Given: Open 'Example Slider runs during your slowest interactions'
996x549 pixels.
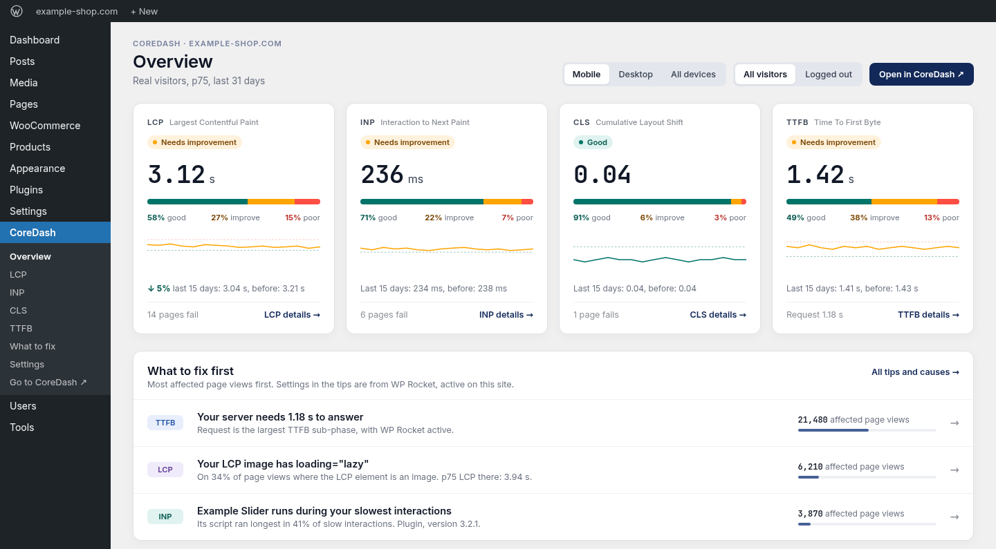Looking at the screenshot, I should tap(324, 511).
